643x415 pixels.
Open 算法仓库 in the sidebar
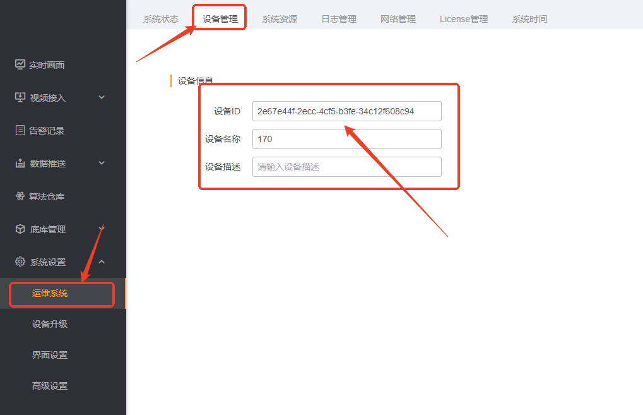click(x=47, y=196)
